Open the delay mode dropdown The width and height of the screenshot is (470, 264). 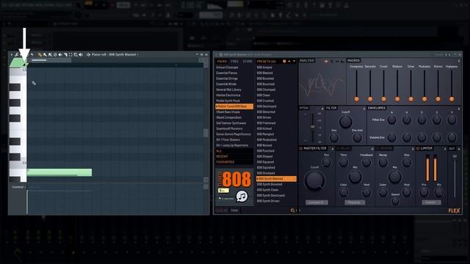click(355, 202)
